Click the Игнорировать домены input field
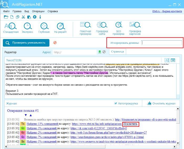The width and height of the screenshot is (184, 149). (161, 43)
